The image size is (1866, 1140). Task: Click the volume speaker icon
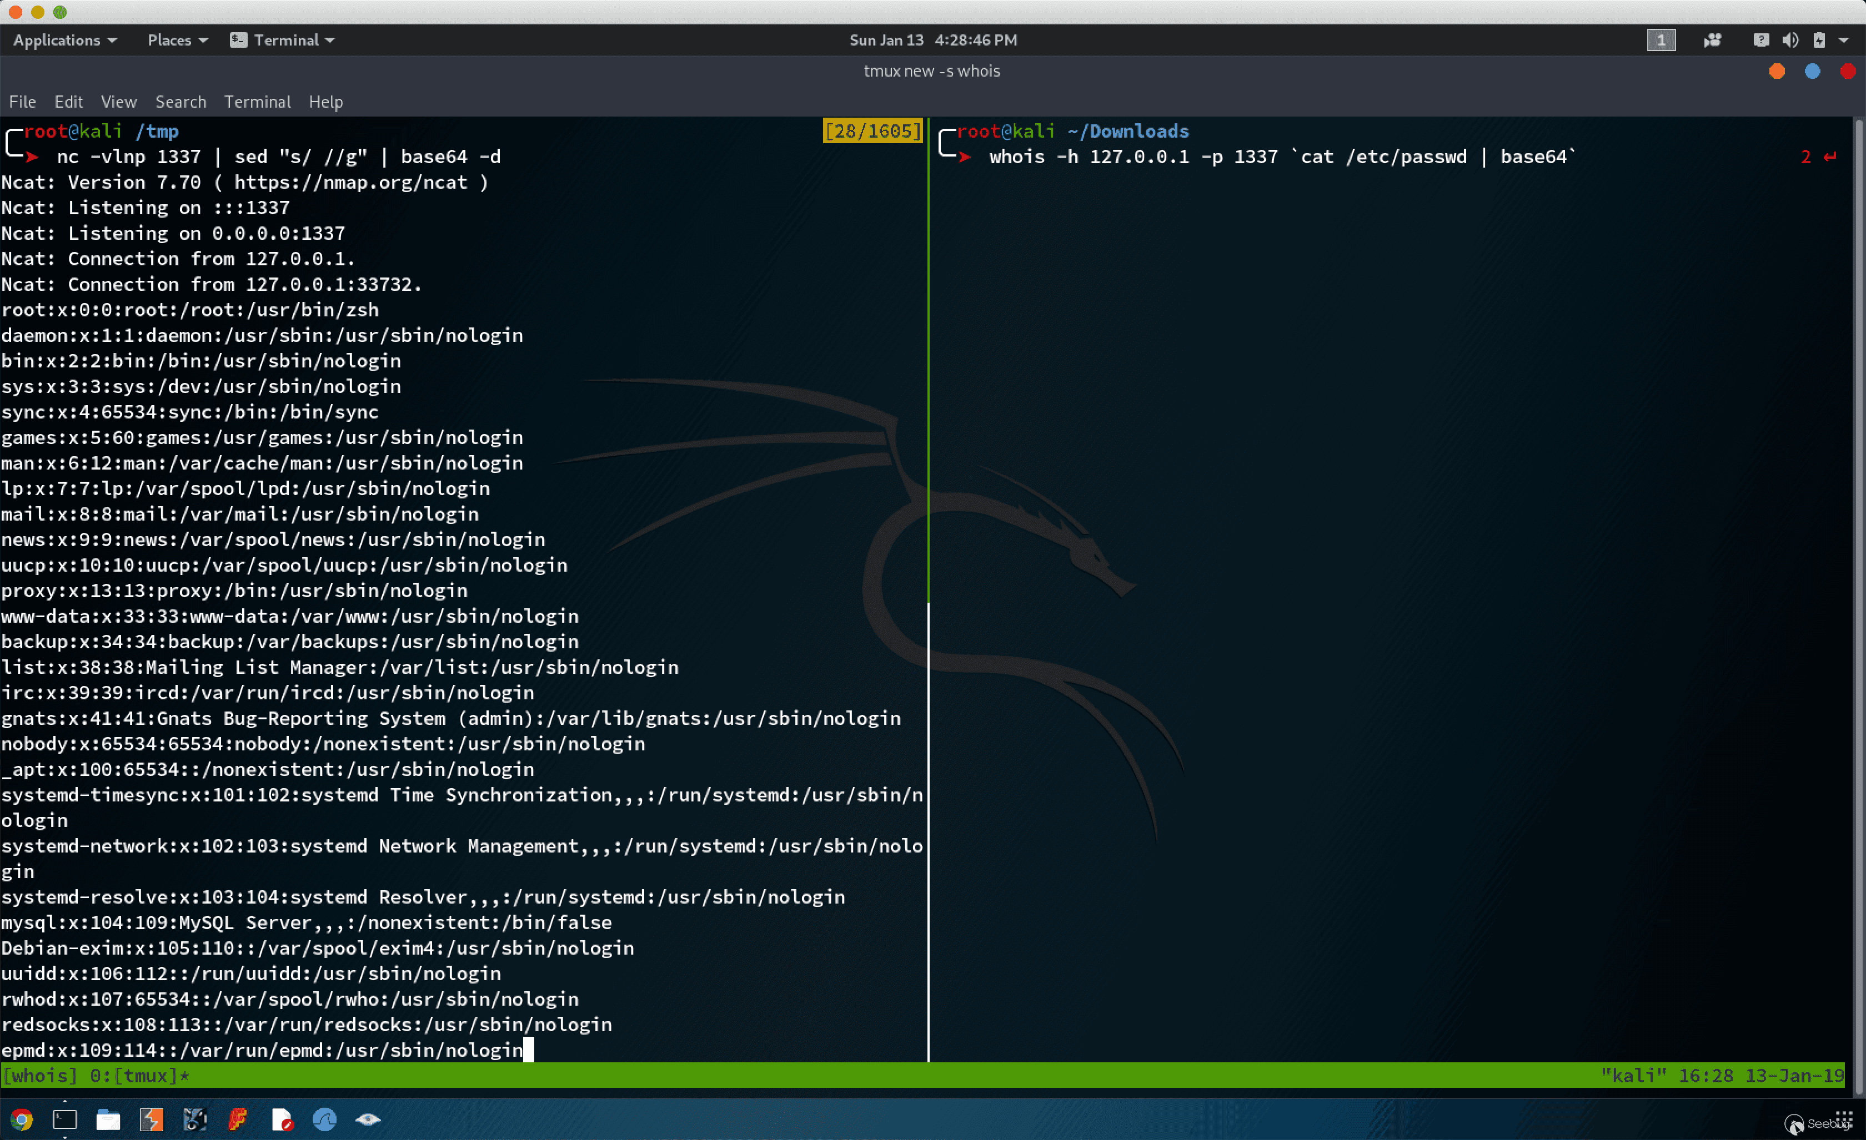(x=1790, y=40)
